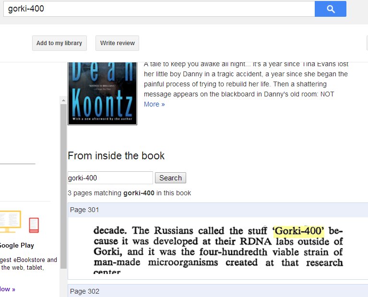Image resolution: width=368 pixels, height=297 pixels.
Task: Click the left panel scrollbar up arrow
Action: click(x=63, y=100)
